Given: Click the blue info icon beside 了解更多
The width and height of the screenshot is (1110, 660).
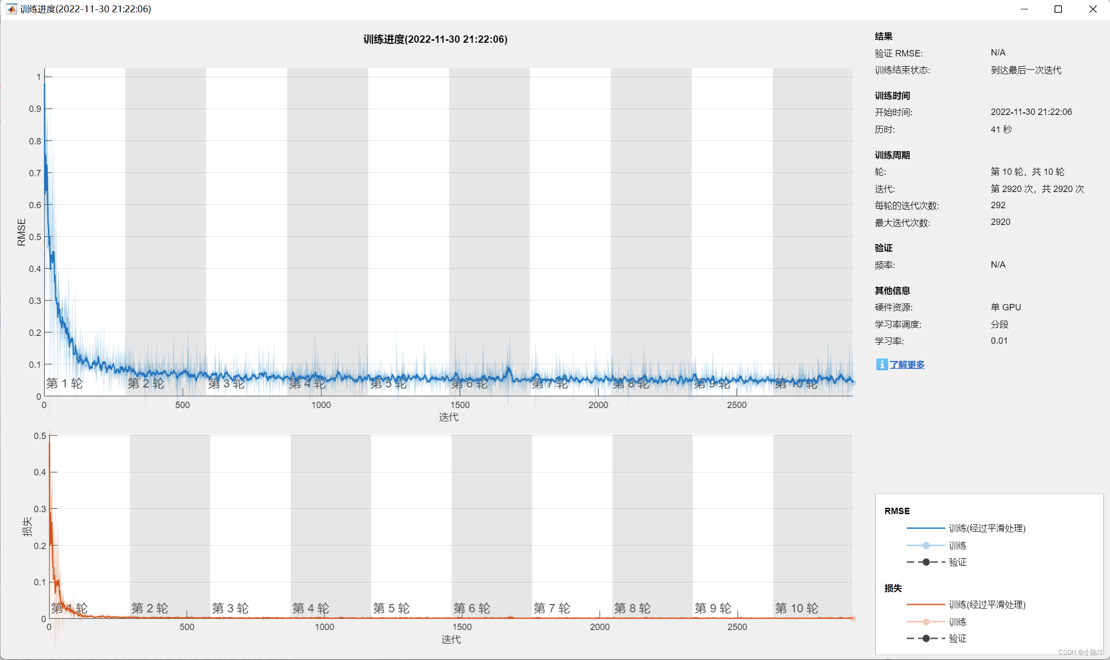Looking at the screenshot, I should 881,364.
